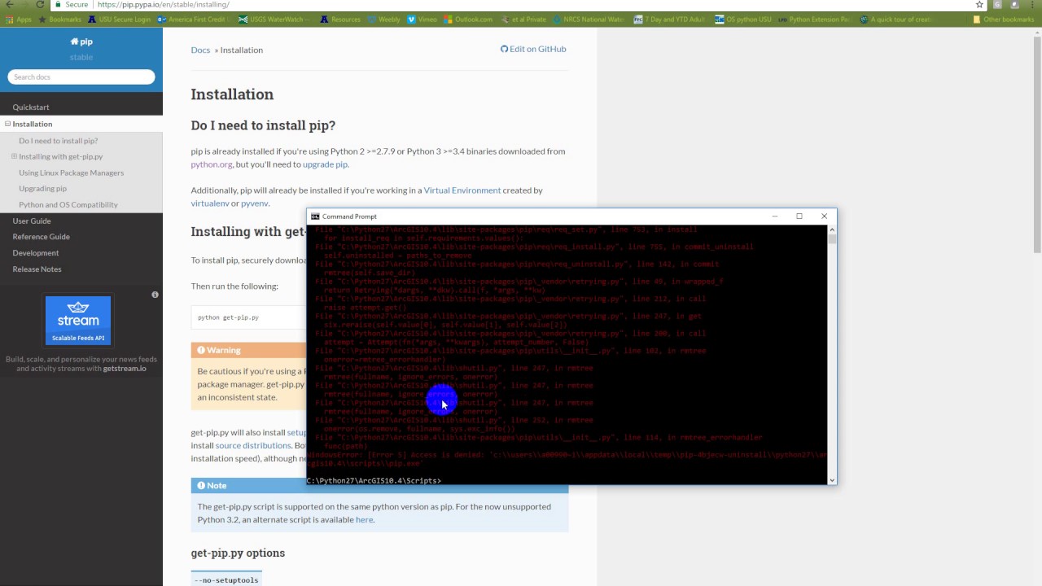The height and width of the screenshot is (586, 1042).
Task: Click Edit on GitHub link
Action: pyautogui.click(x=533, y=49)
